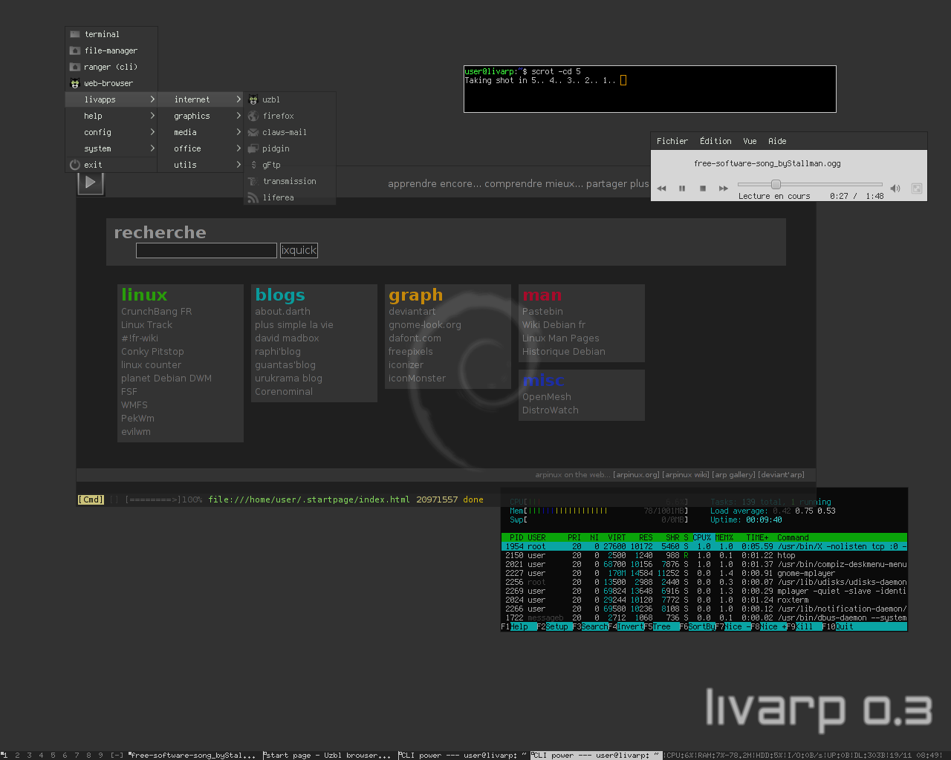Expand the office submenu

point(201,148)
